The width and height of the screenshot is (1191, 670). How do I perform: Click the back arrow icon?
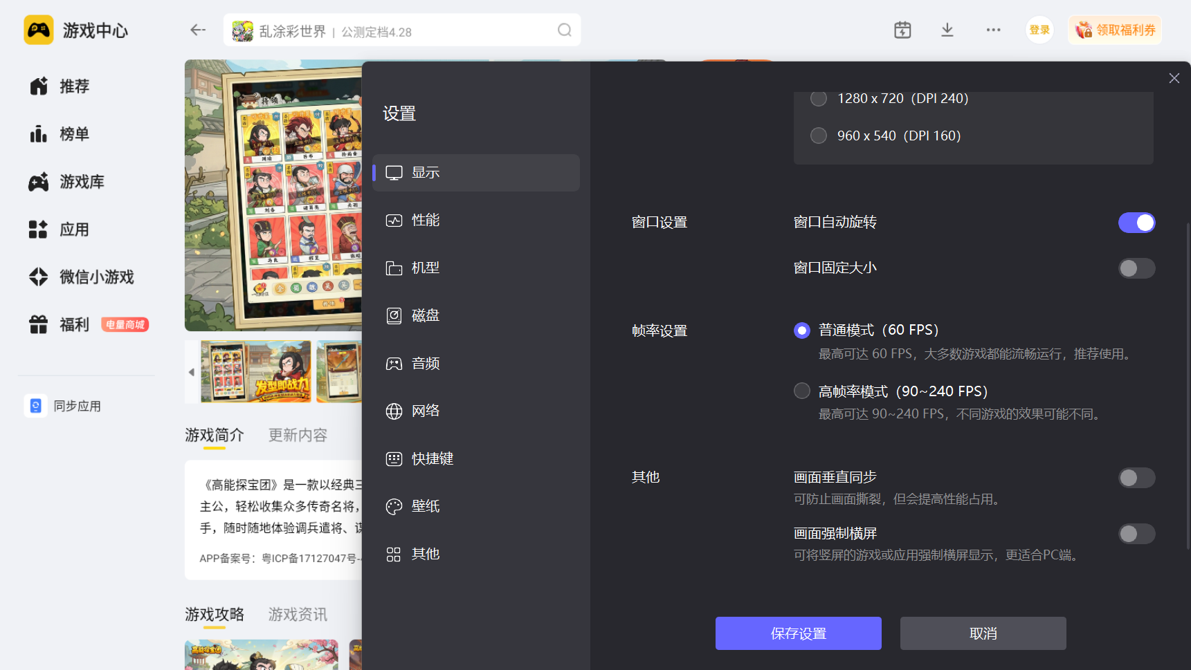(x=198, y=30)
